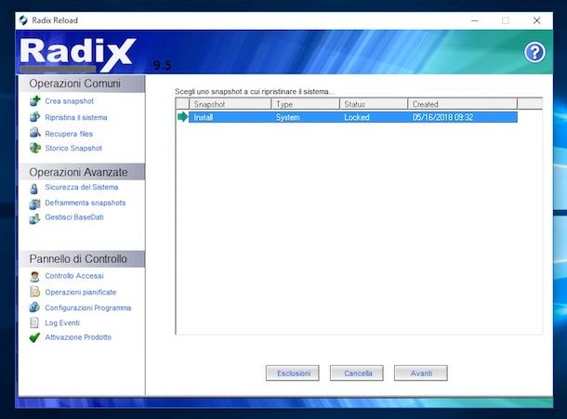Open the Log Eventi link
The image size is (567, 419).
coord(62,322)
